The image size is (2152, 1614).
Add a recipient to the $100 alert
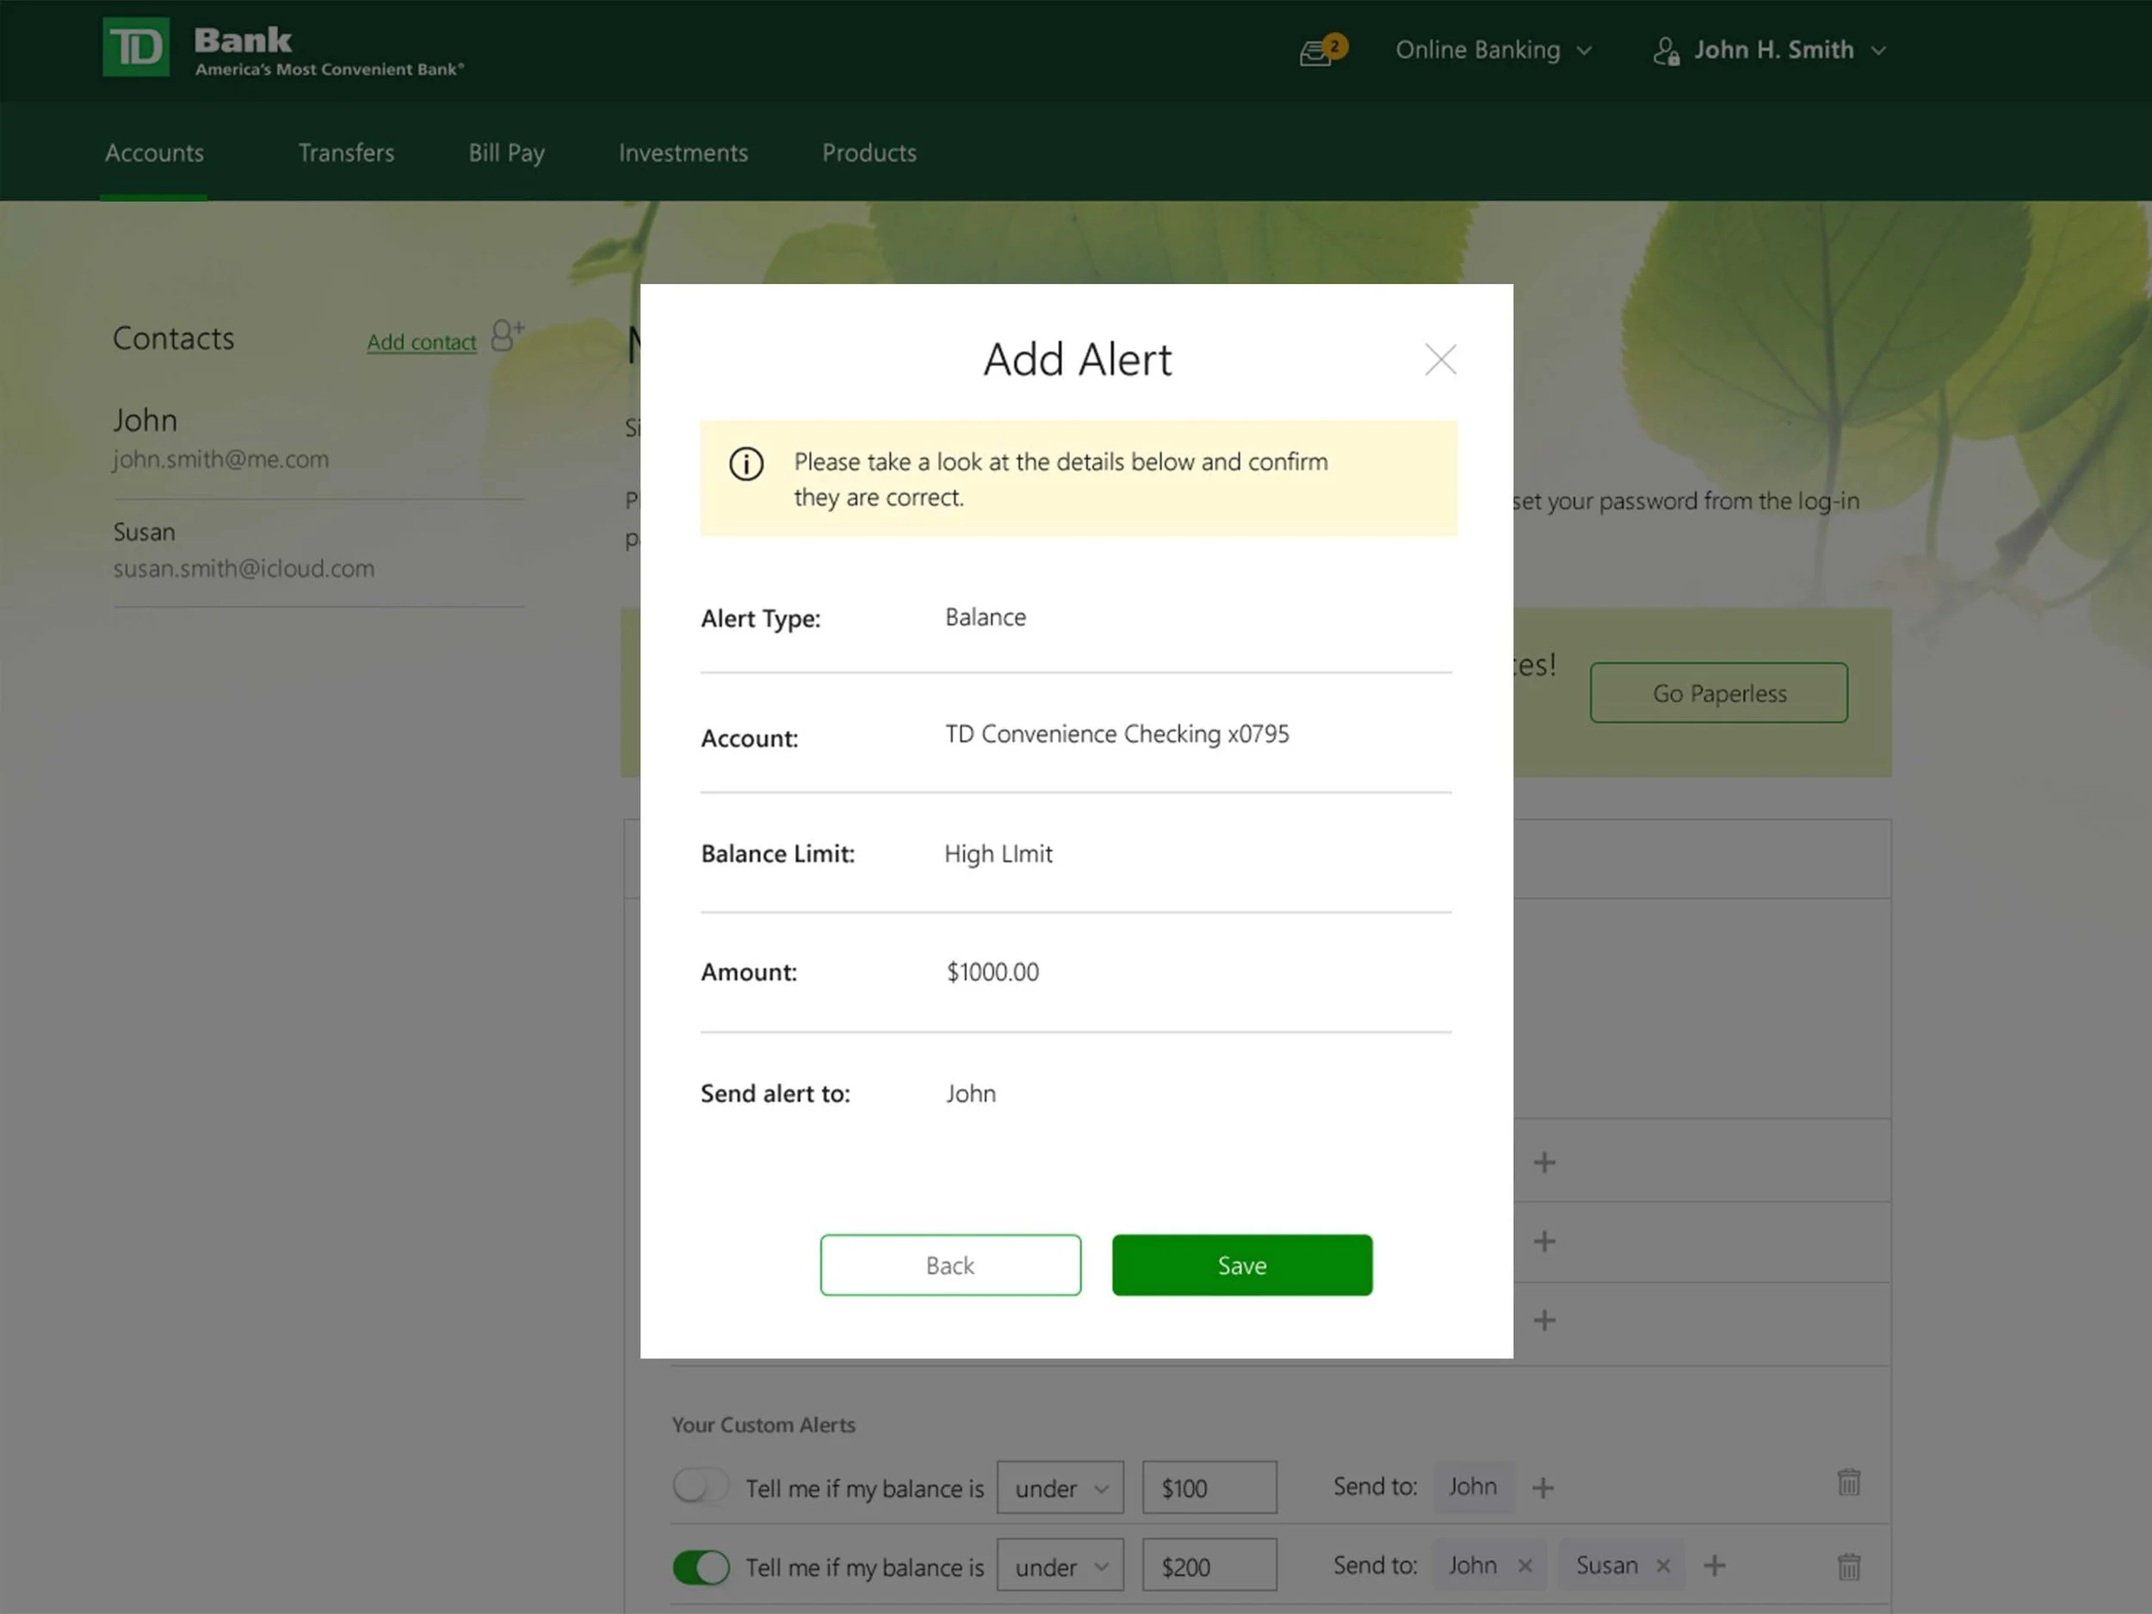click(1542, 1487)
